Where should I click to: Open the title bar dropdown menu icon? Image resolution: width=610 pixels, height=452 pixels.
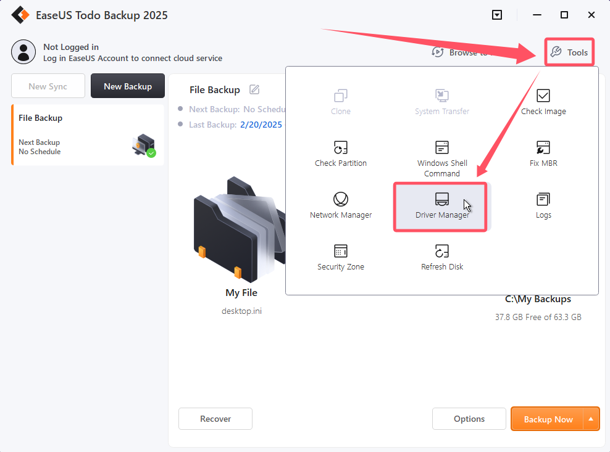[497, 15]
